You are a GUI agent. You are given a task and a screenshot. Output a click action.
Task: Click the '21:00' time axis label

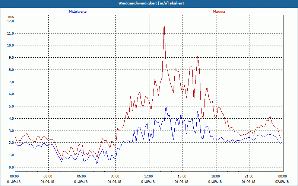point(248,176)
